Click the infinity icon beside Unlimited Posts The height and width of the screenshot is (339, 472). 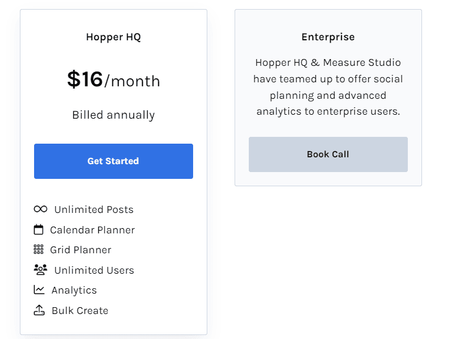(40, 209)
